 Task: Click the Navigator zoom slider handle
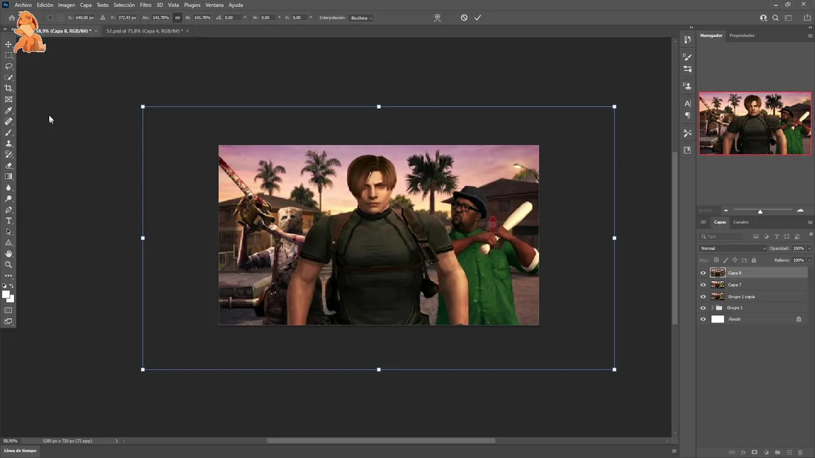click(760, 211)
